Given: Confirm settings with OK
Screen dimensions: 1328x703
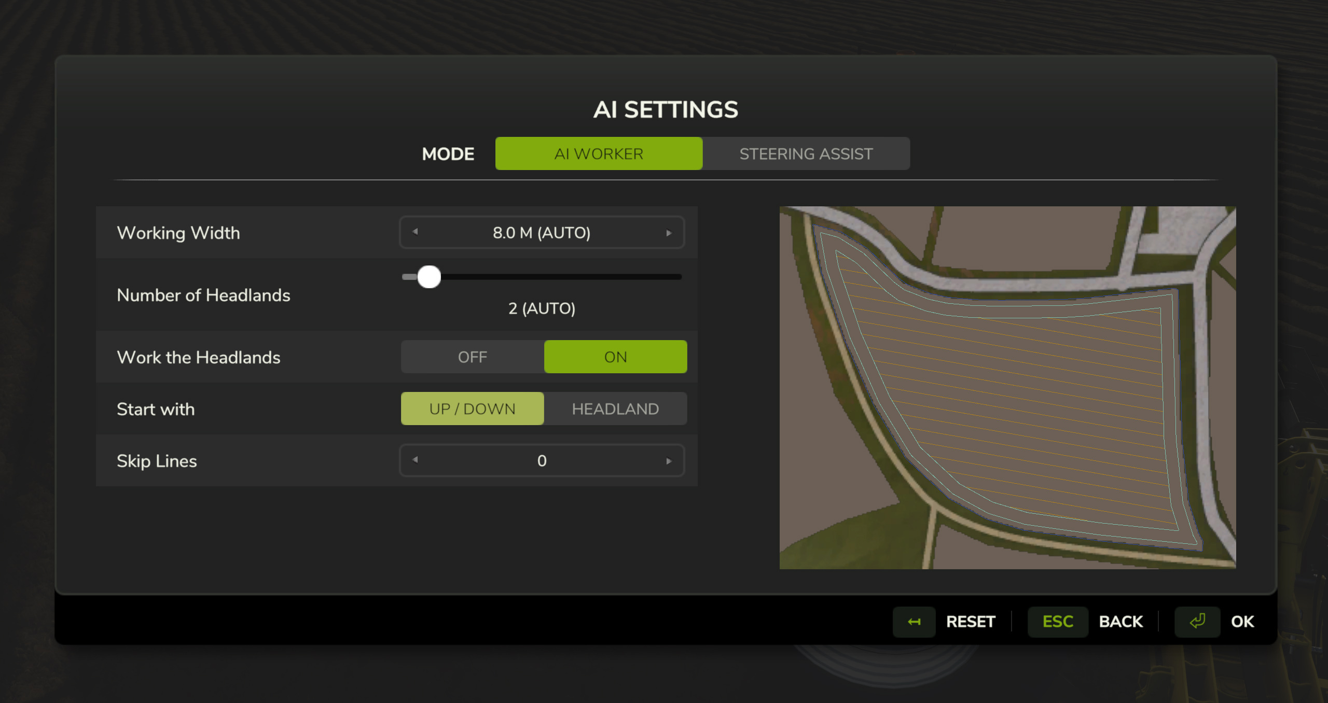Looking at the screenshot, I should point(1242,622).
